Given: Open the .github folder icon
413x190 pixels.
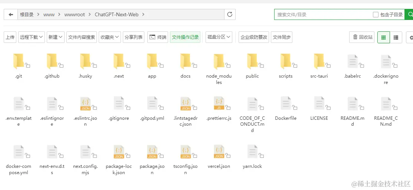Looking at the screenshot, I should pyautogui.click(x=52, y=61).
